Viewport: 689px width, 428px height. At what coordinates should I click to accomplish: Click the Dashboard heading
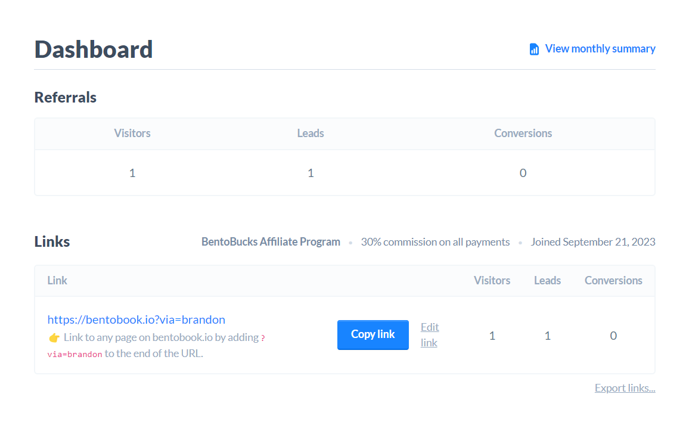tap(93, 49)
